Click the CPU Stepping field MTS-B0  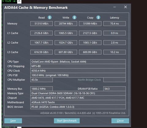(78, 66)
